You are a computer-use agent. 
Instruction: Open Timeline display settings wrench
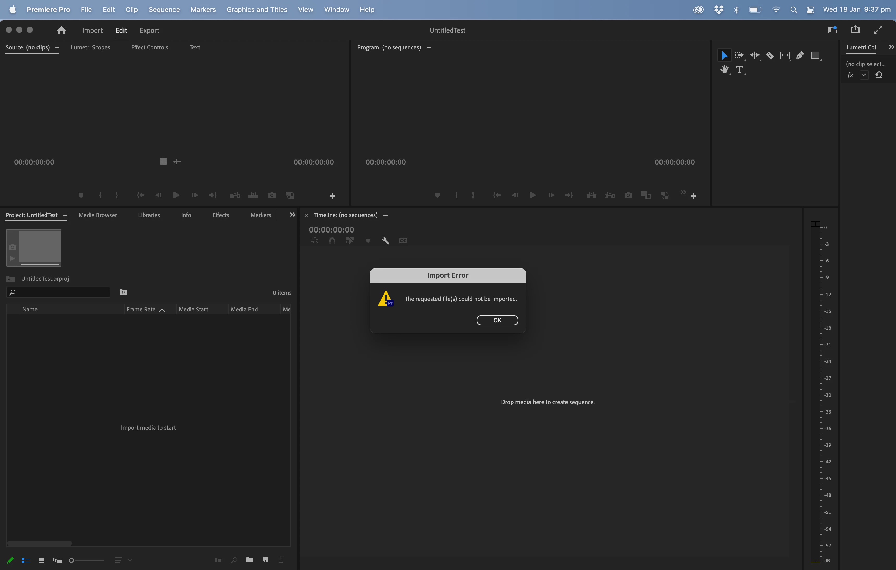click(385, 241)
